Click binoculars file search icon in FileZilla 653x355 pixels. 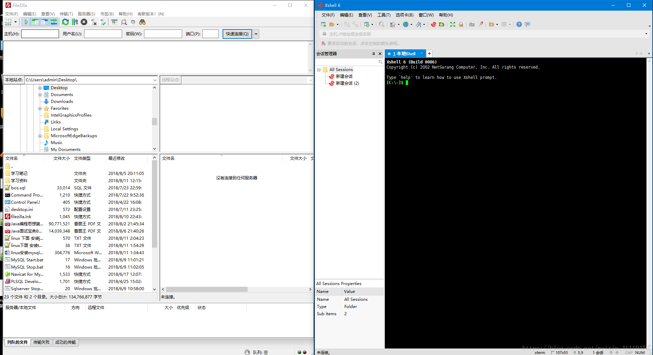pos(142,22)
